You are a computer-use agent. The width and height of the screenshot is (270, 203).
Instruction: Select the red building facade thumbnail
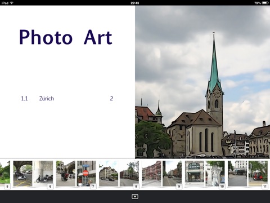point(151,174)
